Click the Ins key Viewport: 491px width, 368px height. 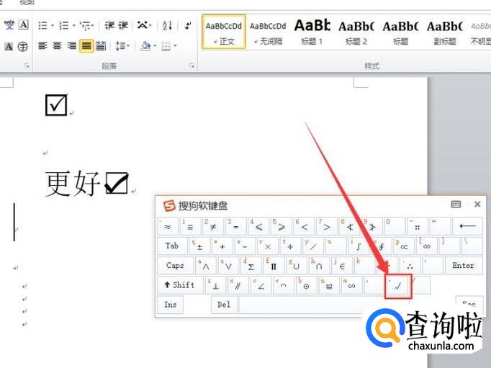171,305
